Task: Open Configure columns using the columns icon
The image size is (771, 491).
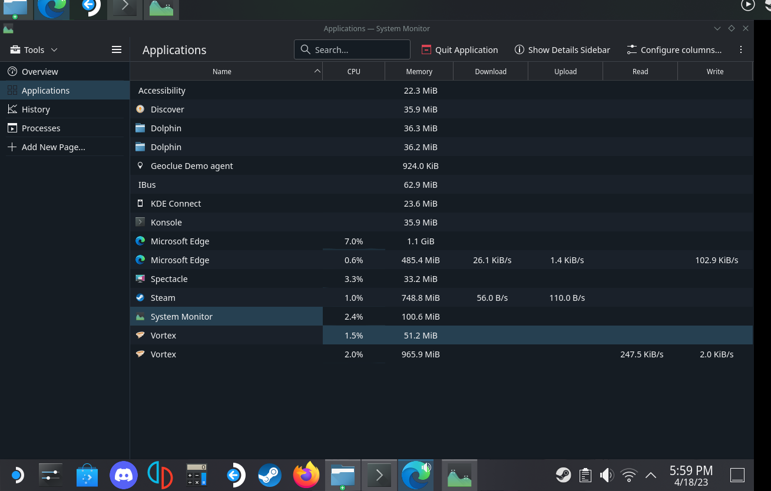Action: [x=674, y=49]
